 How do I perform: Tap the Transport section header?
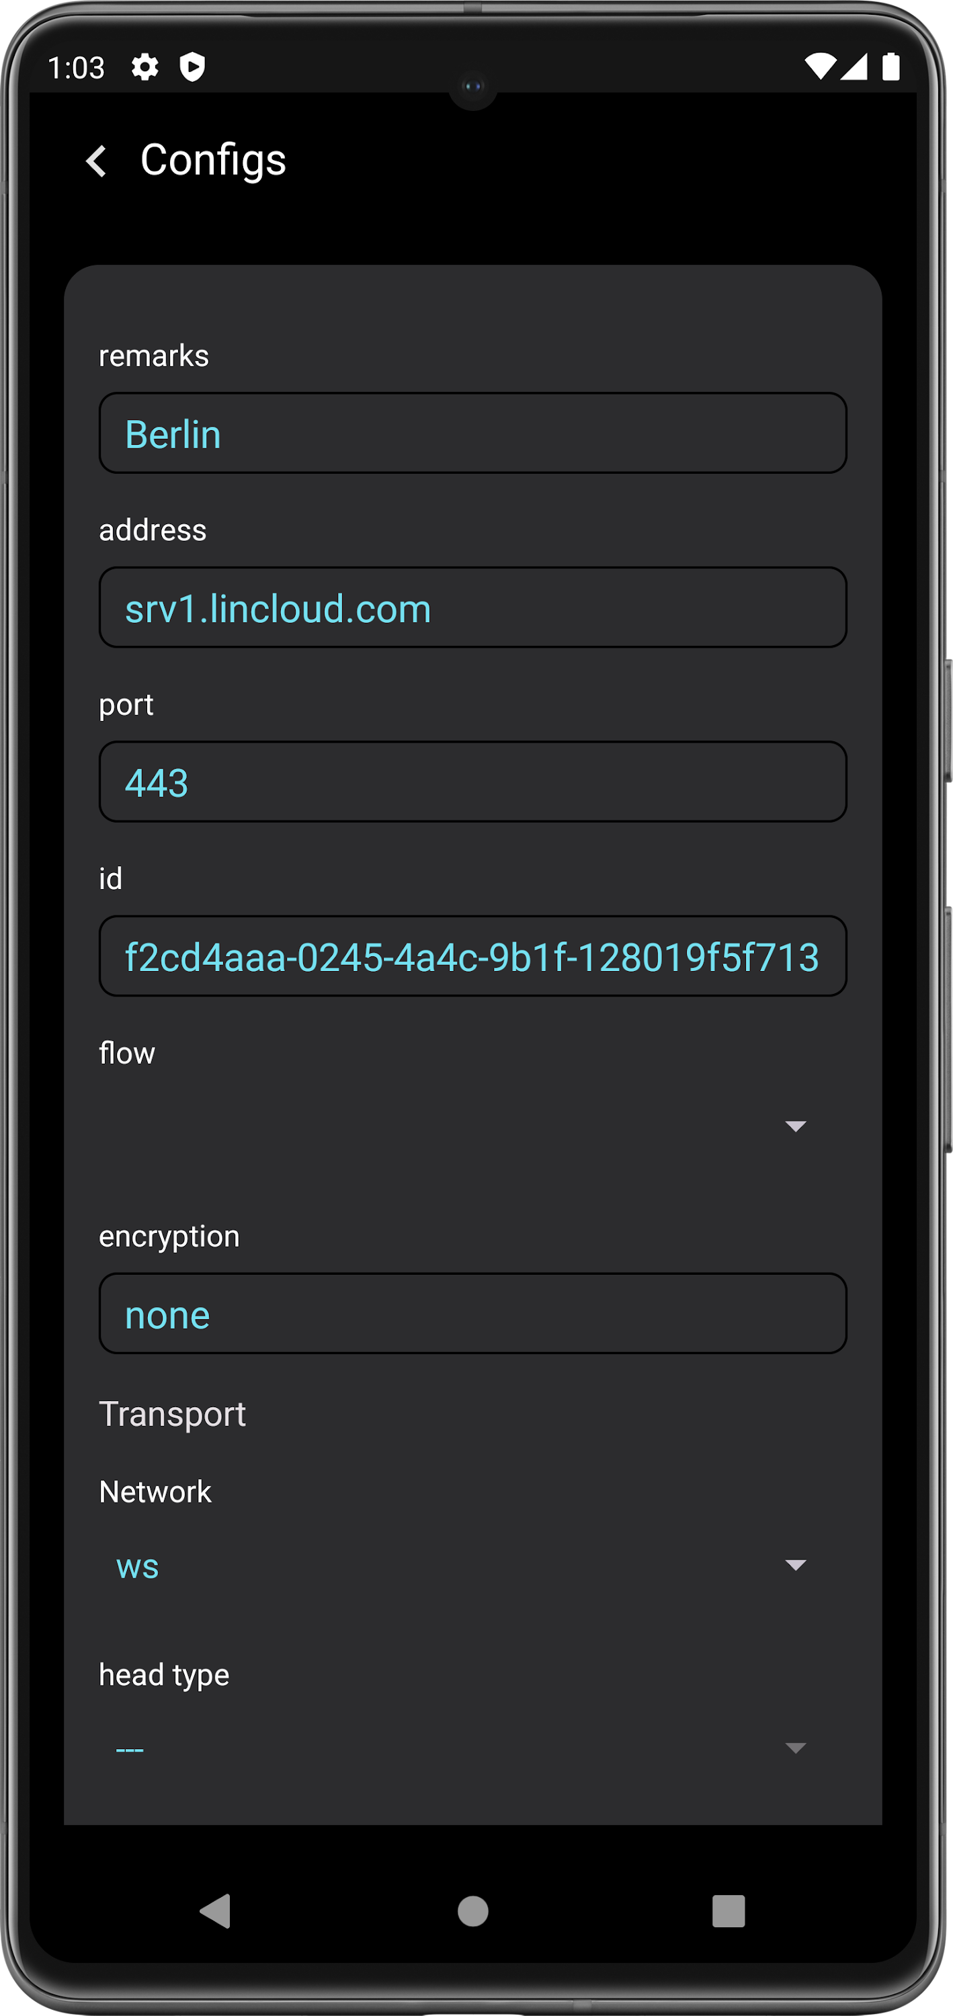coord(172,1413)
